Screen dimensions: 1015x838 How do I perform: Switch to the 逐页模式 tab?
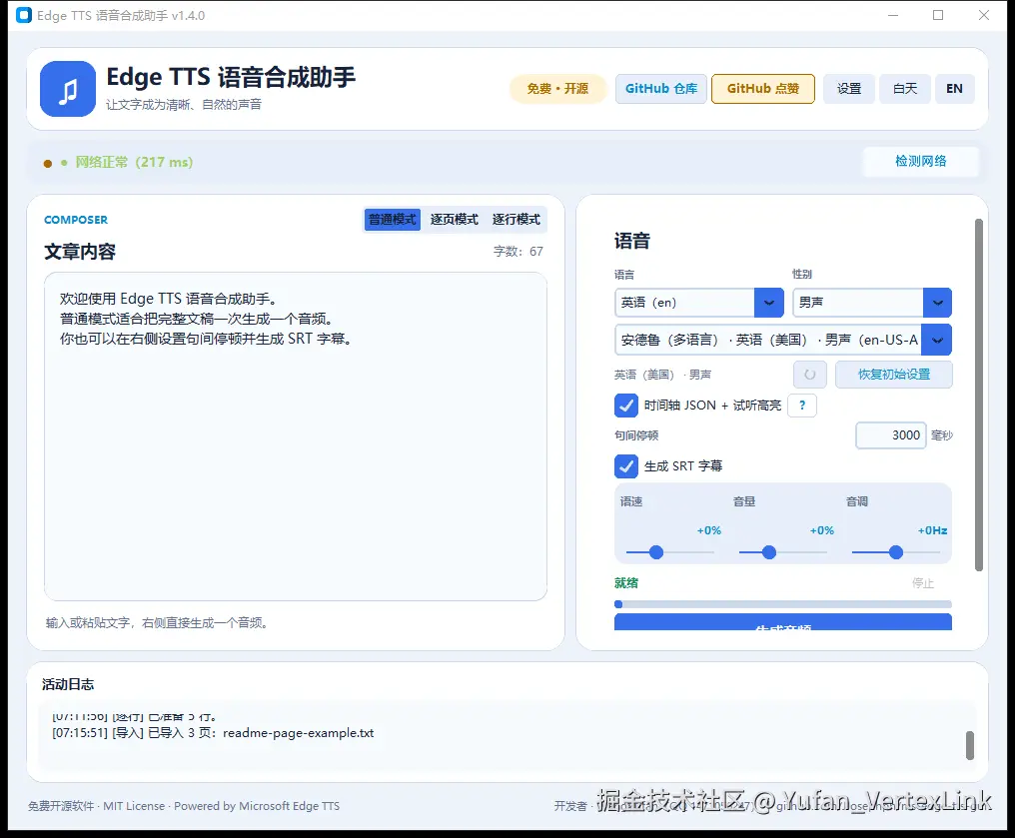454,220
